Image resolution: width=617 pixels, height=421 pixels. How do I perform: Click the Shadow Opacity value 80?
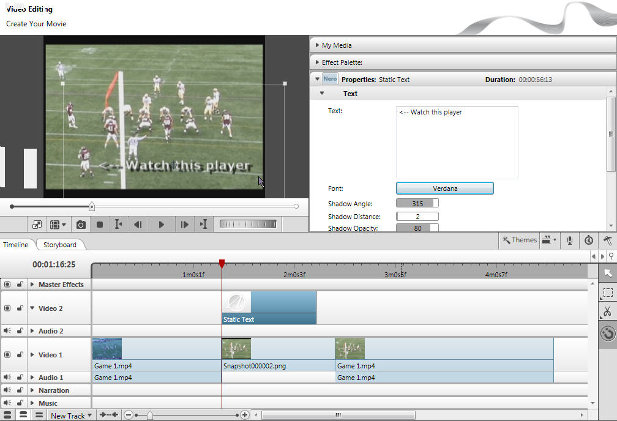[x=417, y=228]
